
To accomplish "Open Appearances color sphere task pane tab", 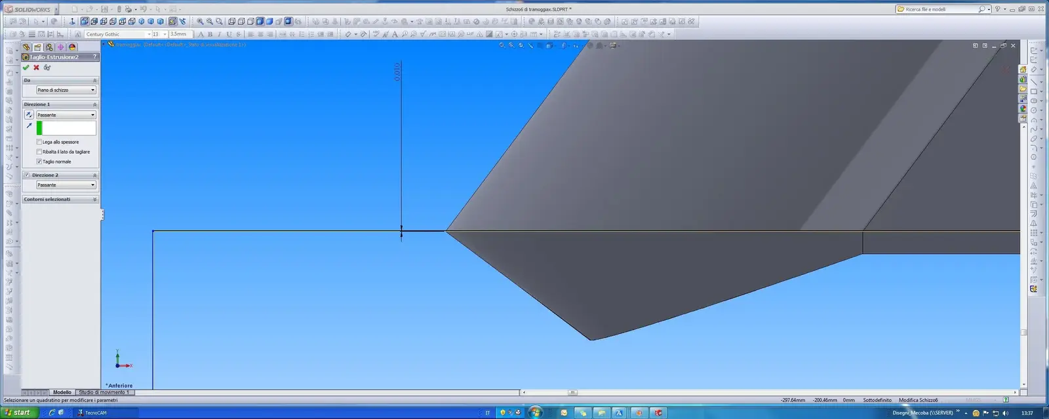I will 1023,109.
